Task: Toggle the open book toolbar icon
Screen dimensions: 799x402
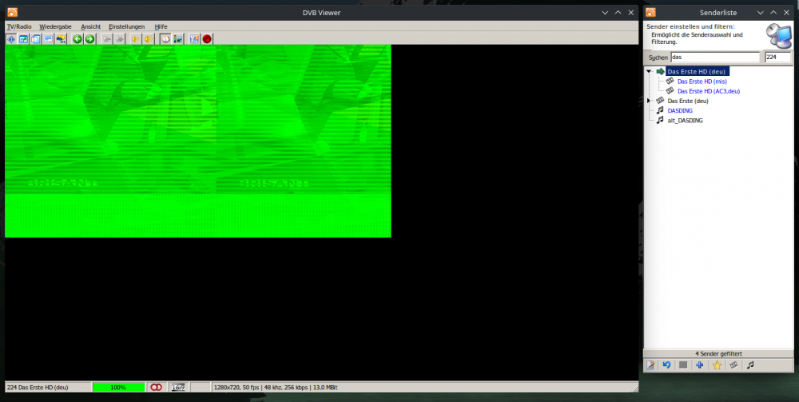Action: point(165,38)
